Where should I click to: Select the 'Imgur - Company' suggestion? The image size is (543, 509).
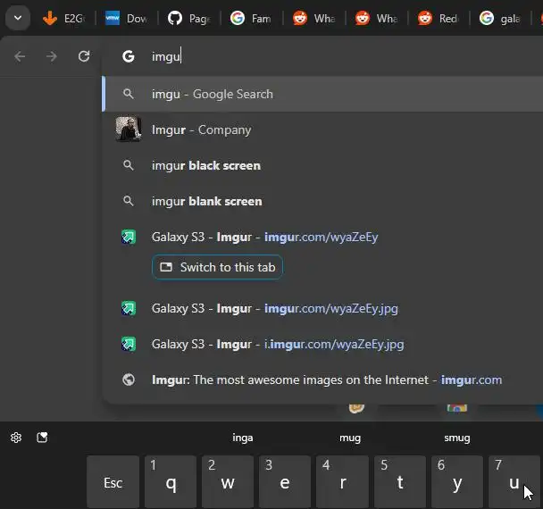click(x=322, y=129)
